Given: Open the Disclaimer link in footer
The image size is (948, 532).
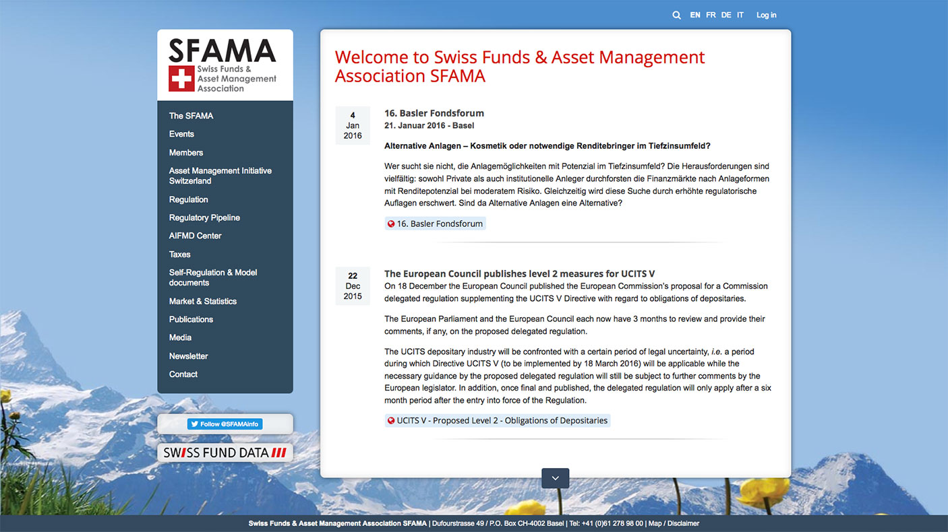Looking at the screenshot, I should coord(683,523).
